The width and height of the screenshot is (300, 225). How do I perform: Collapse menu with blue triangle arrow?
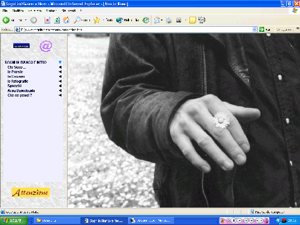60,62
